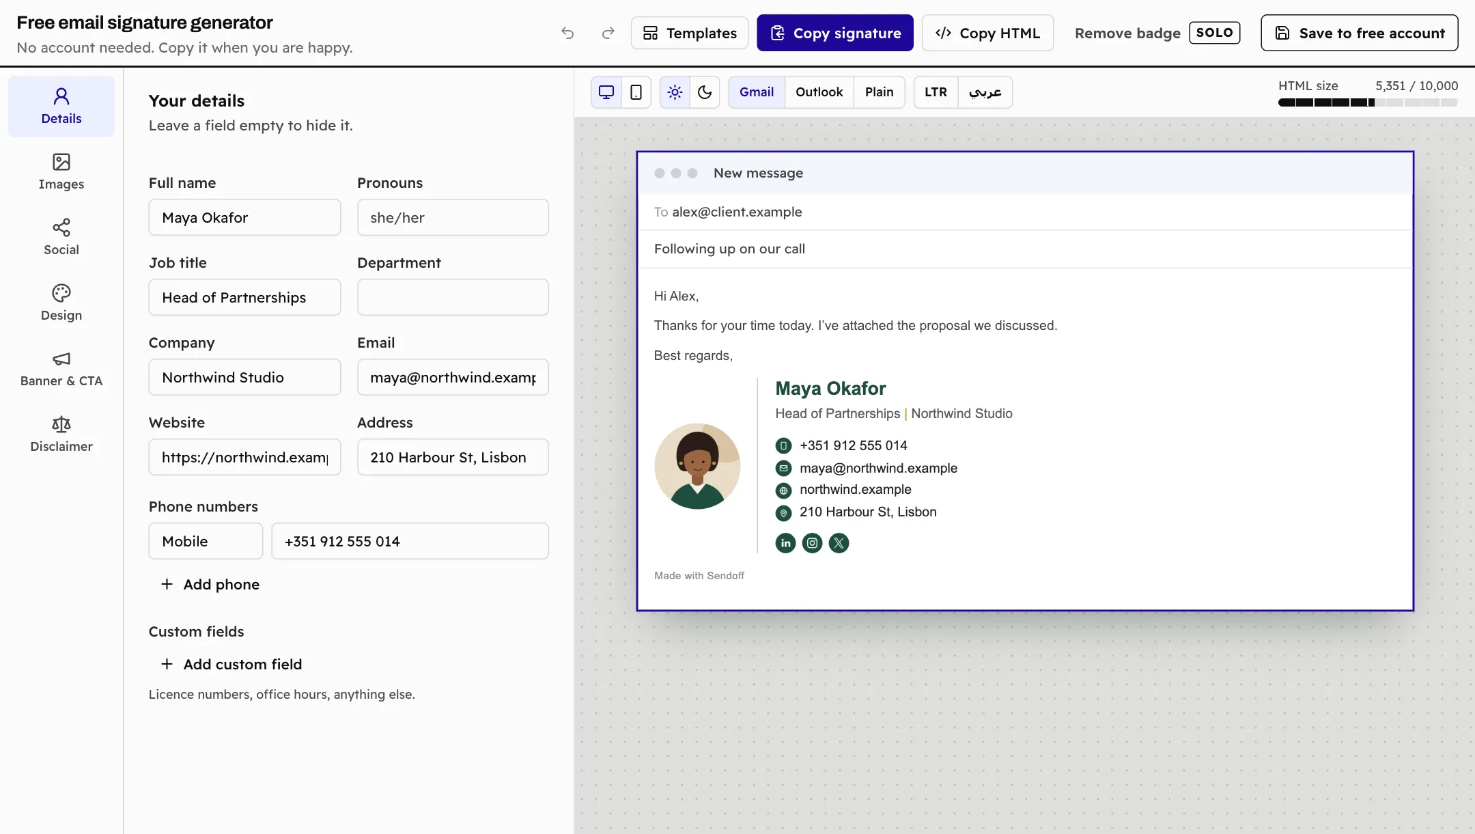Click +351 912 555 014 in signature
The height and width of the screenshot is (834, 1475).
click(x=854, y=445)
